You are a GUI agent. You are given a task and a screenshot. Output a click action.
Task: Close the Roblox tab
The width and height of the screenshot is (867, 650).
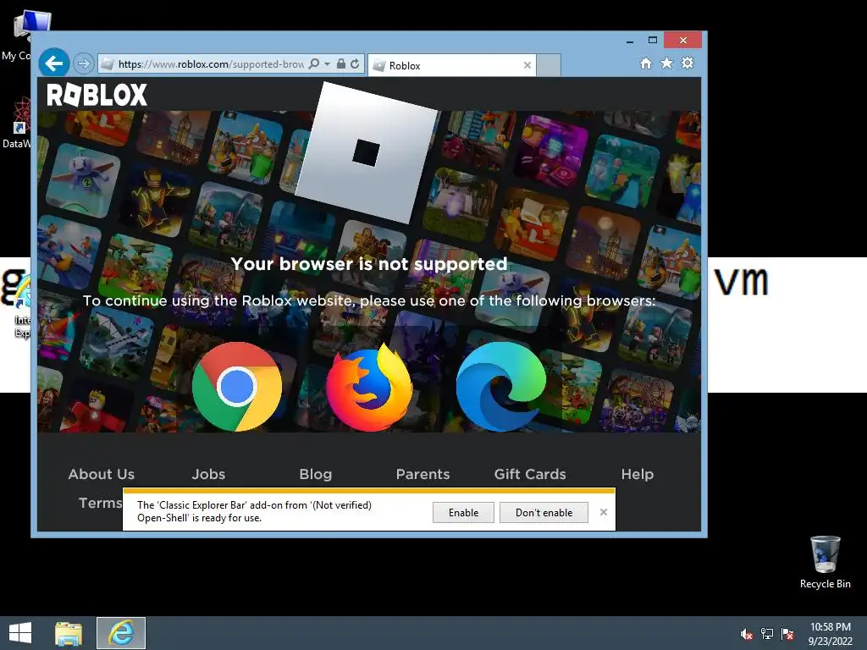(x=527, y=65)
